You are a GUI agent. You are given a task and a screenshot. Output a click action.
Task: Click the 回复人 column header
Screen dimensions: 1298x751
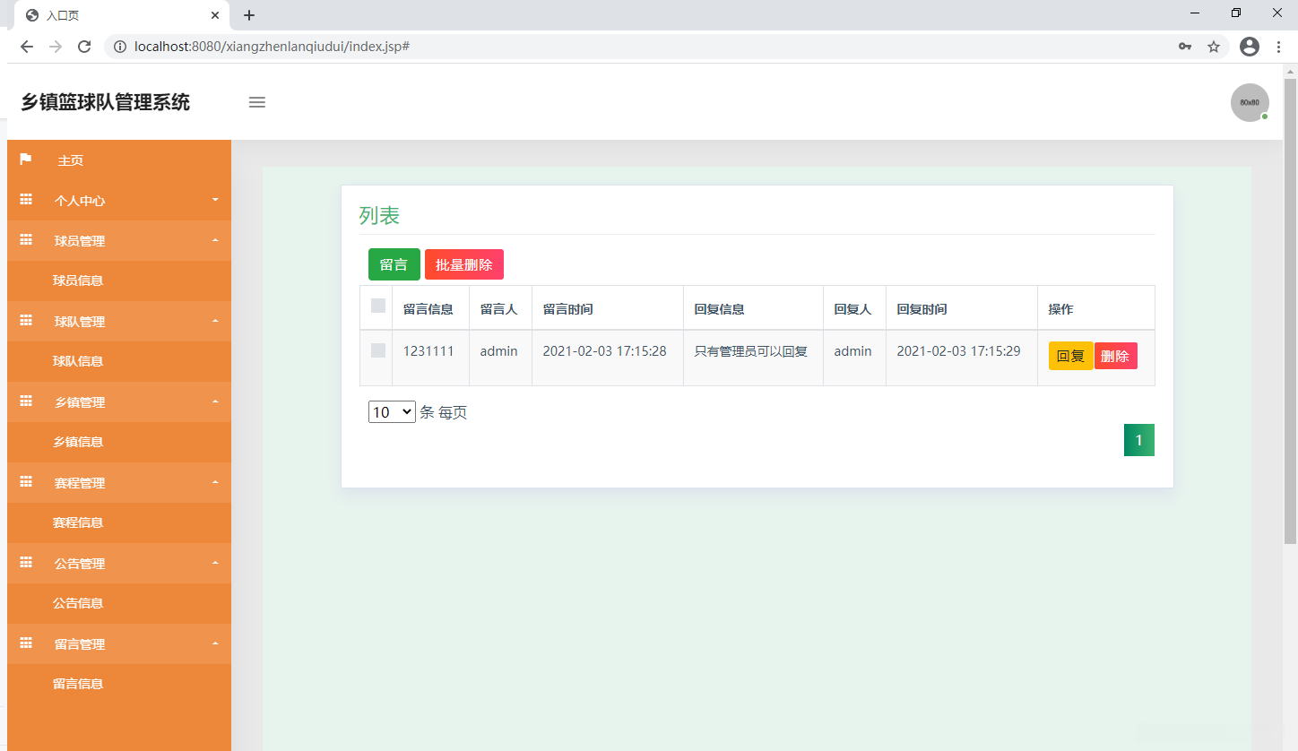pos(853,309)
